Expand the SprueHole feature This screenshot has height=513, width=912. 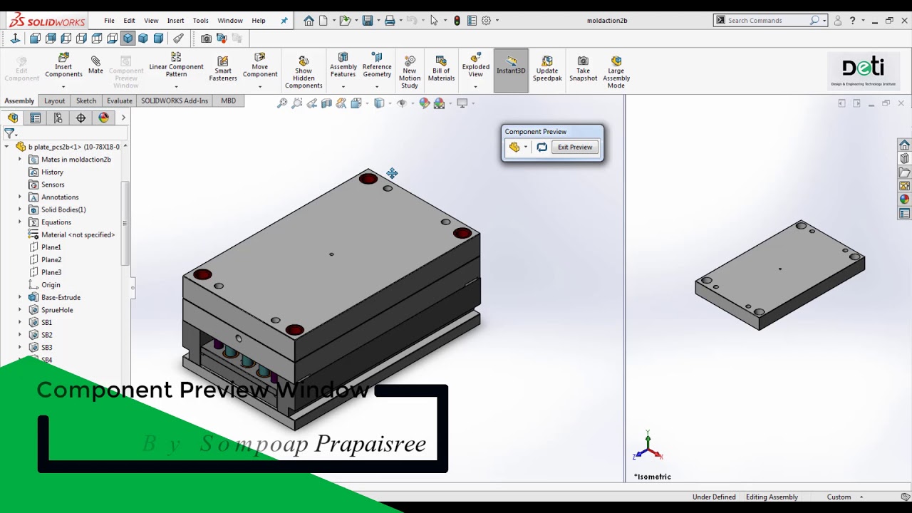click(x=20, y=310)
